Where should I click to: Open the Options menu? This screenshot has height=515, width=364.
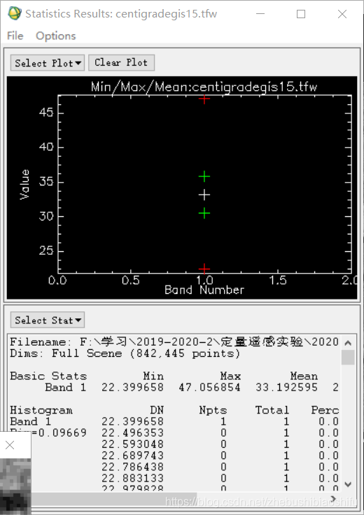(x=55, y=36)
